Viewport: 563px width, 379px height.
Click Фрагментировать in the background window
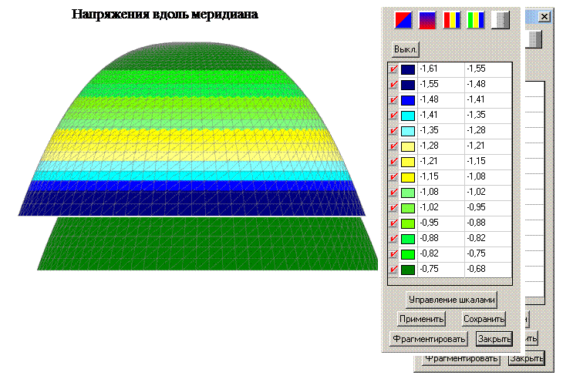pyautogui.click(x=461, y=358)
